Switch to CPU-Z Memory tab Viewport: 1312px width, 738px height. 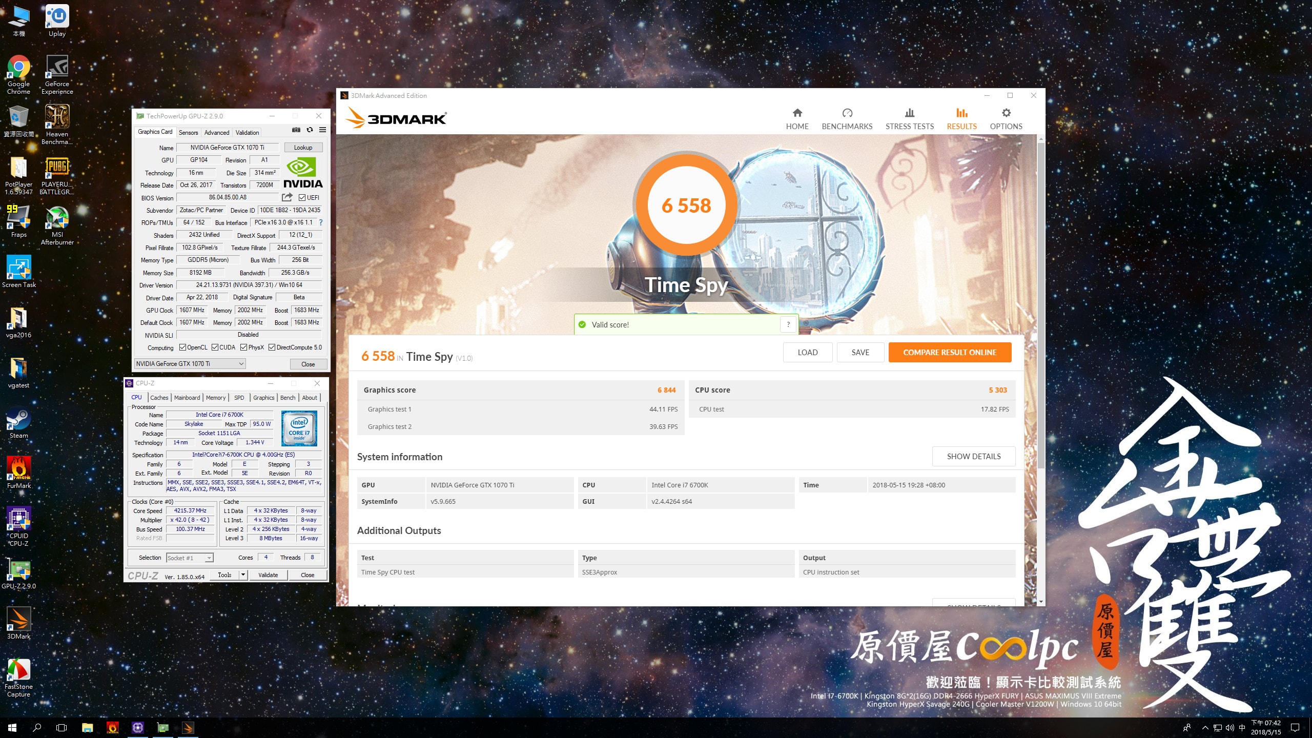coord(216,398)
